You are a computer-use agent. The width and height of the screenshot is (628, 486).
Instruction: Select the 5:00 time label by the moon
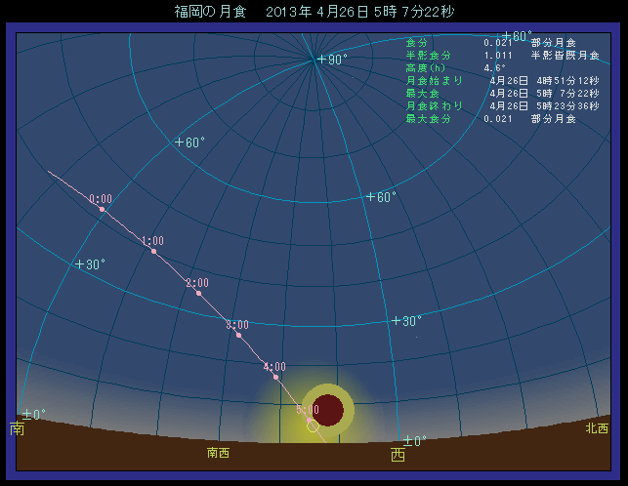click(307, 410)
